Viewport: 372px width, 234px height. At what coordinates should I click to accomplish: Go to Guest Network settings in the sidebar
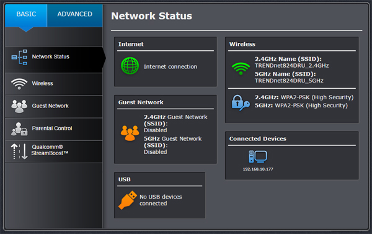click(x=54, y=107)
